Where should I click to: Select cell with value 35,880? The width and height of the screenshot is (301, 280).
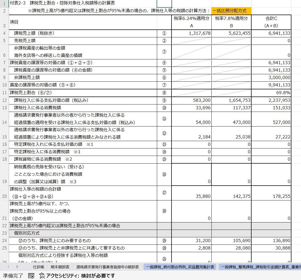click(x=191, y=193)
